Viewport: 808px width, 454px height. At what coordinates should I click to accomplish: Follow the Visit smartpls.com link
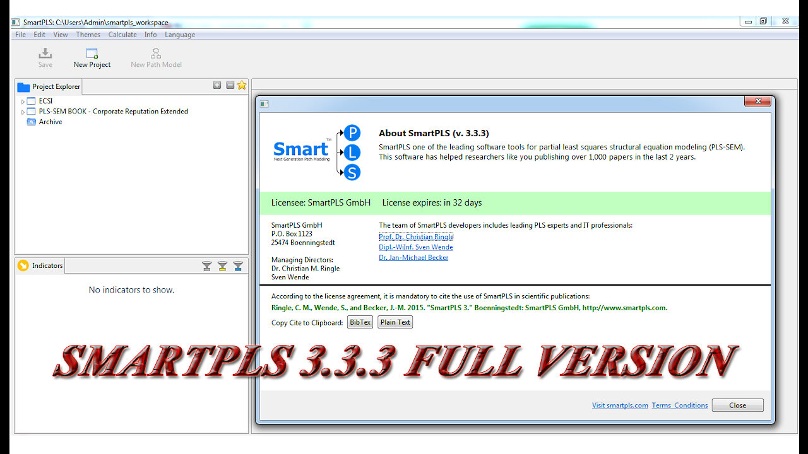[x=620, y=405]
